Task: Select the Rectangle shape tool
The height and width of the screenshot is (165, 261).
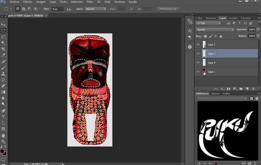Action: pyautogui.click(x=3, y=129)
